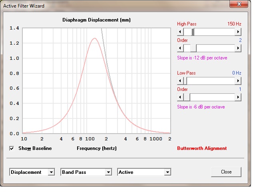This screenshot has height=193, width=255.
Task: Click the High Pass slider track right of thumb
Action: pyautogui.click(x=215, y=32)
